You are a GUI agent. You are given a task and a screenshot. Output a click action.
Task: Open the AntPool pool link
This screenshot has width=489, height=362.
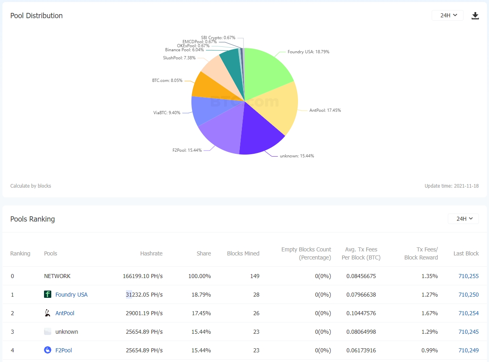[x=65, y=313]
